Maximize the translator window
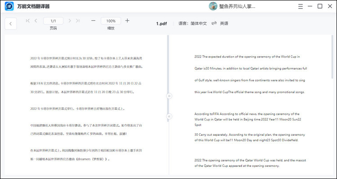Viewport: 337px width, 179px height. click(x=320, y=6)
